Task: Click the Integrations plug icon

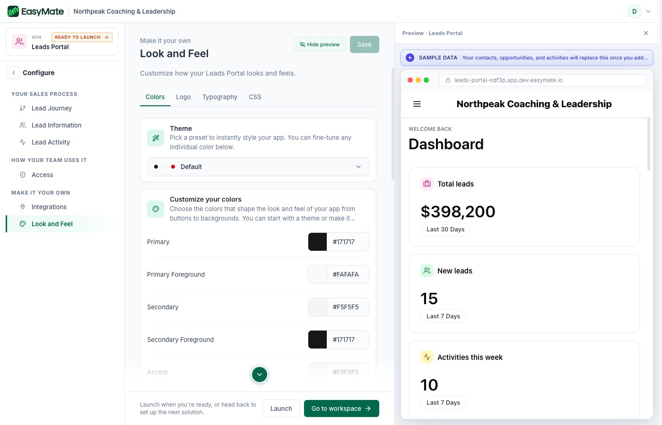Action: [x=23, y=207]
